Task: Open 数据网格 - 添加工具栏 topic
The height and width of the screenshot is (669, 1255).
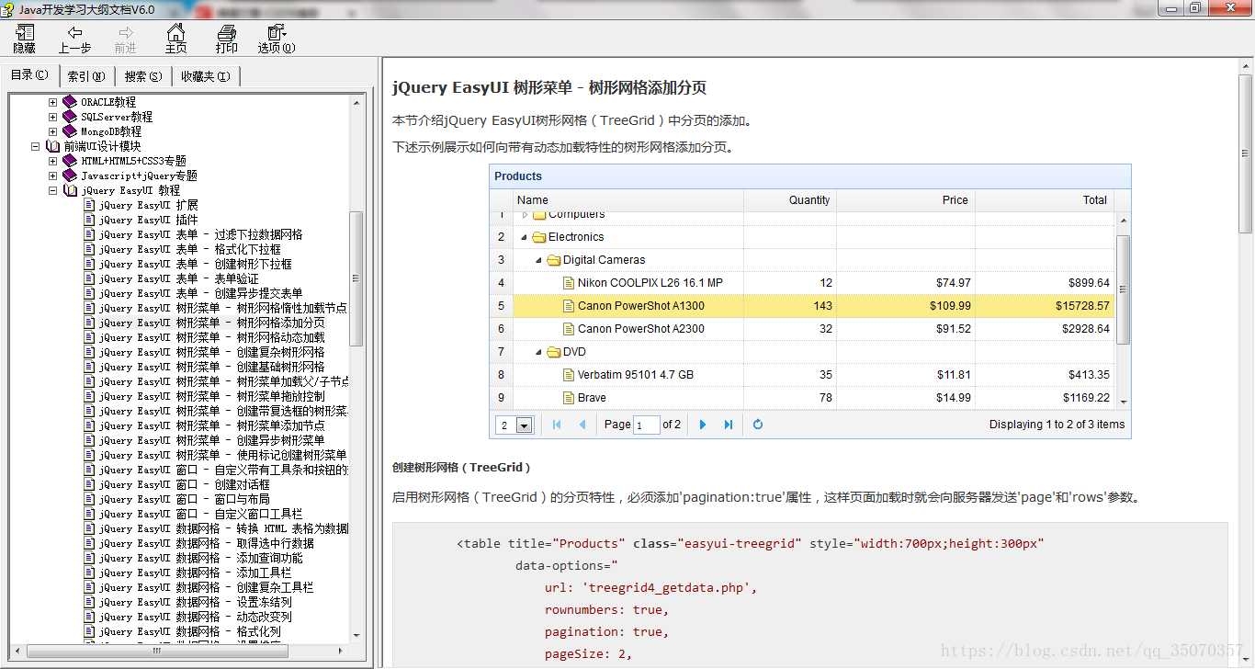Action: (x=196, y=573)
